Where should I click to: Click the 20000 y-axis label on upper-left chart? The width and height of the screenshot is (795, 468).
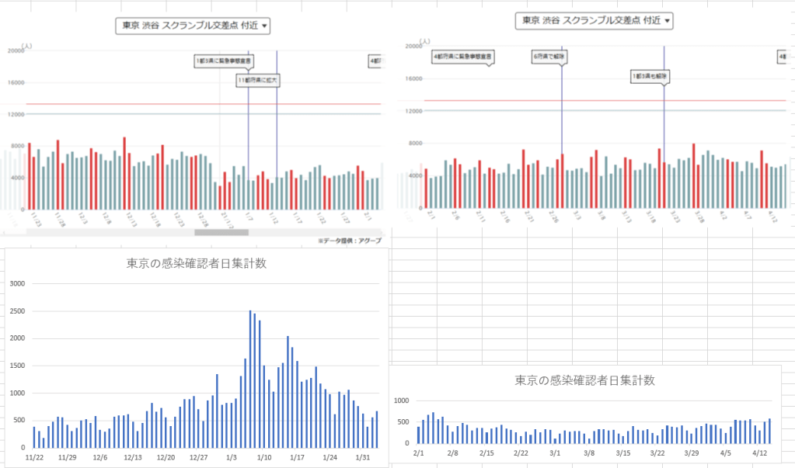[x=16, y=51]
